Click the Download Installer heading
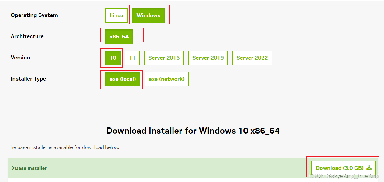Viewport: 384px width, 182px height. [193, 131]
